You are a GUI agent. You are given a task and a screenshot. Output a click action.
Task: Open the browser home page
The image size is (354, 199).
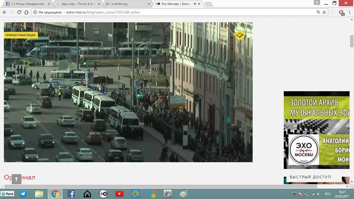tap(27, 12)
